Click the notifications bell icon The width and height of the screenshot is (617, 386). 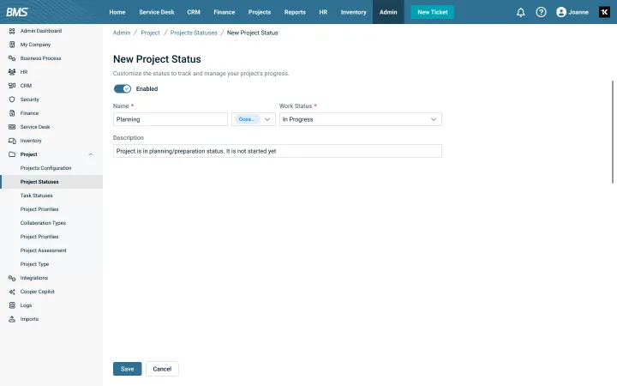coord(521,12)
